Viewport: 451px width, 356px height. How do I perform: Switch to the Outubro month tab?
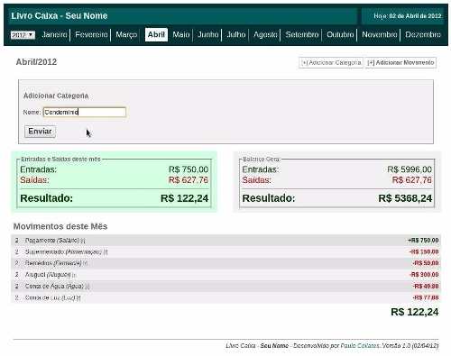(x=340, y=34)
